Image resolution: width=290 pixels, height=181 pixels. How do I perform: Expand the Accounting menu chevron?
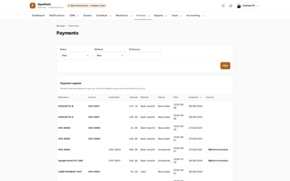click(x=203, y=16)
